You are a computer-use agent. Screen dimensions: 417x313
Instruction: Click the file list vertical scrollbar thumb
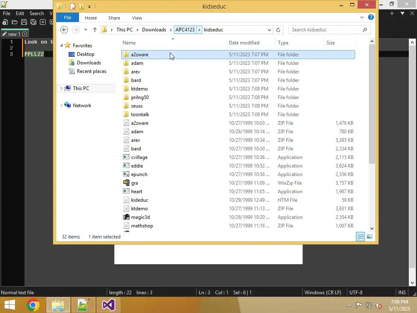tap(372, 104)
